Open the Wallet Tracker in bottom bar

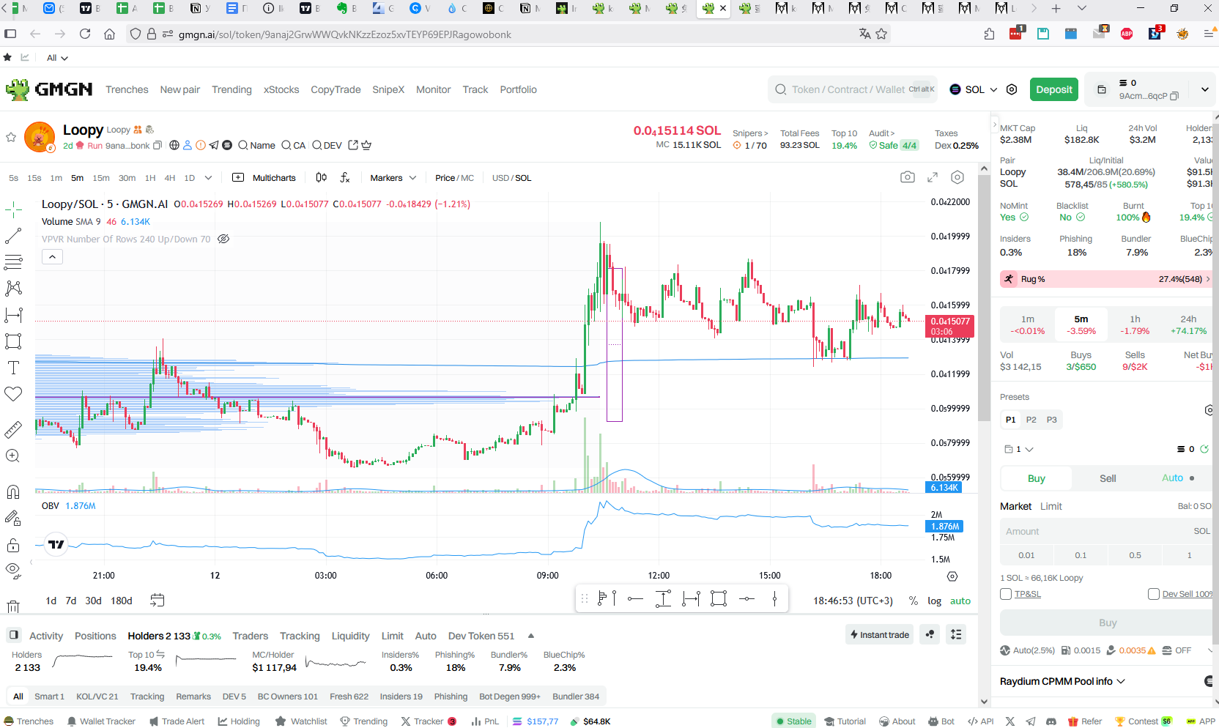click(101, 721)
